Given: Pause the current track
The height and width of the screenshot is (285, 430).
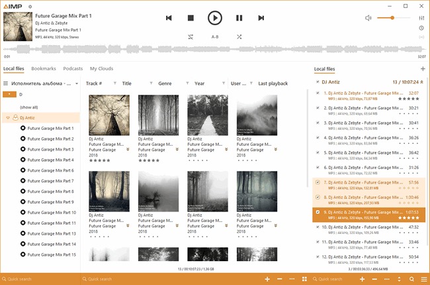Looking at the screenshot, I should (239, 19).
